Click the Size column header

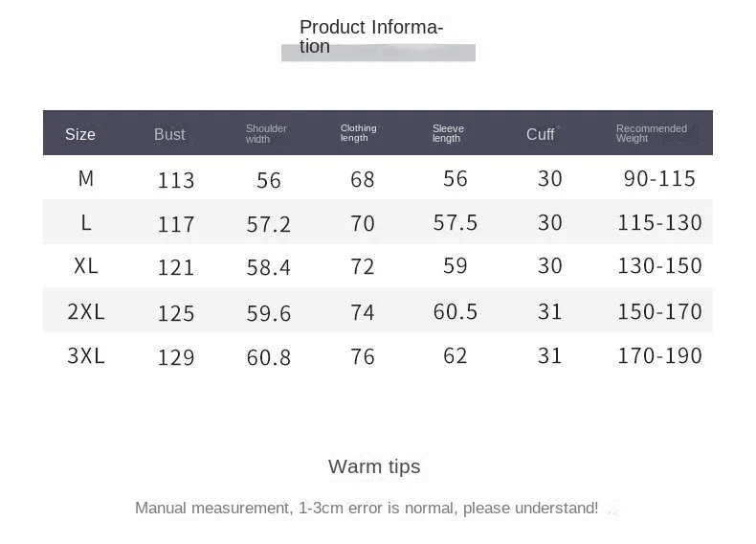point(80,134)
